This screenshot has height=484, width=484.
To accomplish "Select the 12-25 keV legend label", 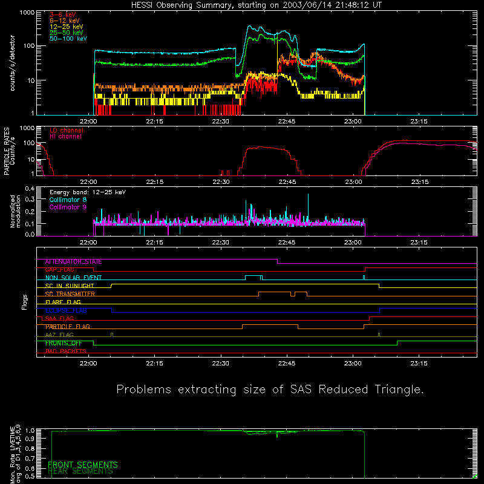I will pyautogui.click(x=66, y=27).
